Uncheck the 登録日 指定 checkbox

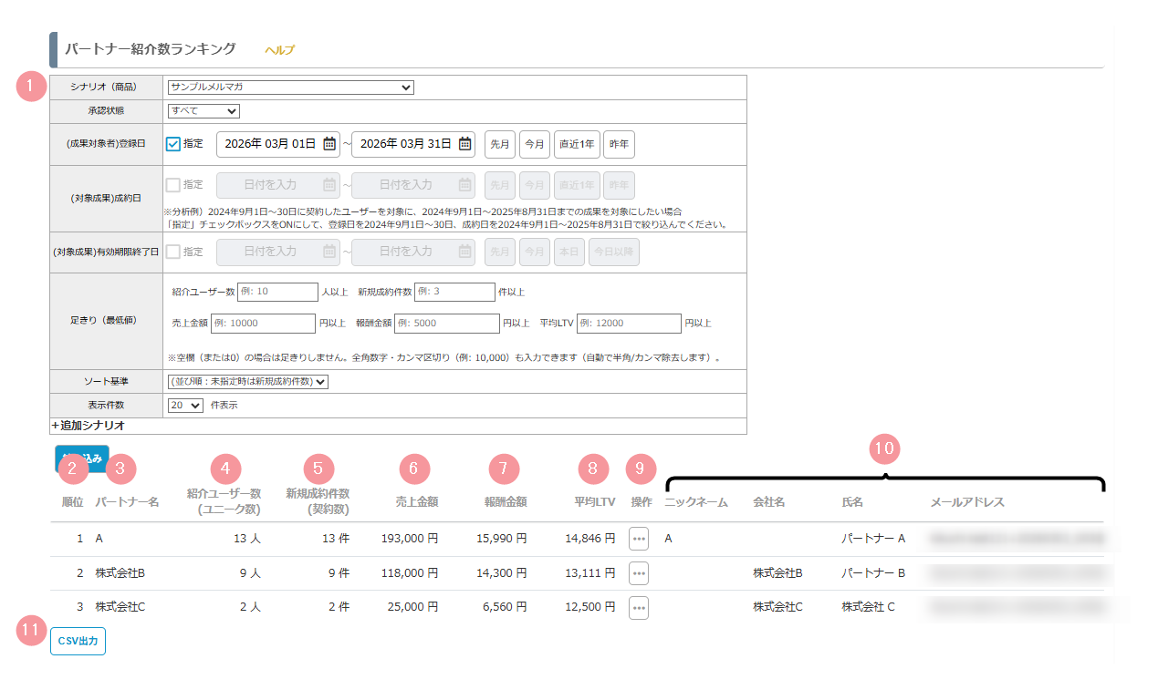pos(173,144)
